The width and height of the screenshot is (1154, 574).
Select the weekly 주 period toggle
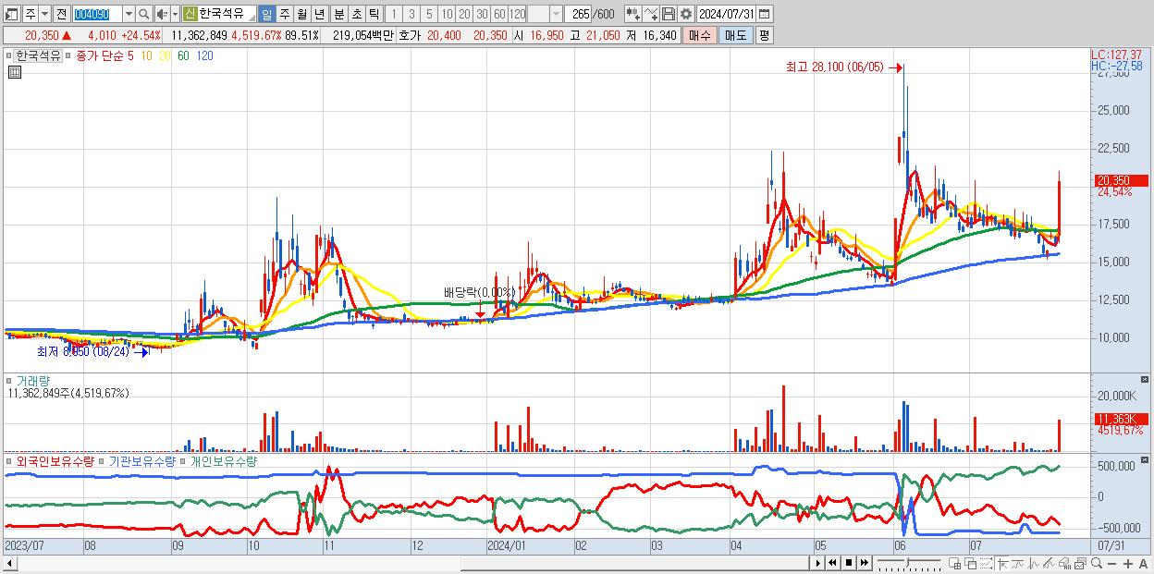285,14
